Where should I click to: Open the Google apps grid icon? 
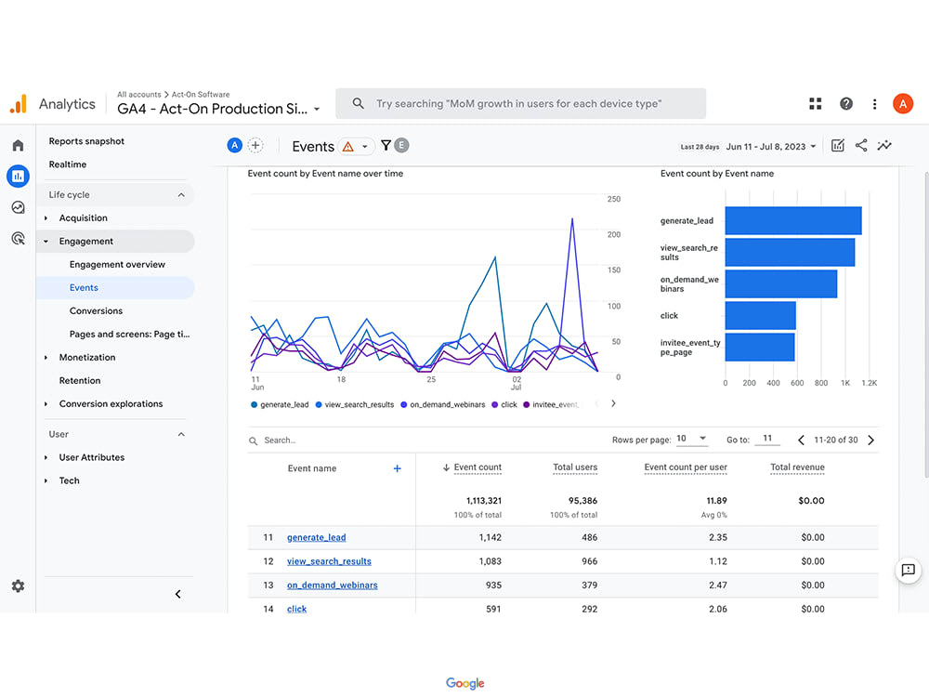[x=815, y=103]
